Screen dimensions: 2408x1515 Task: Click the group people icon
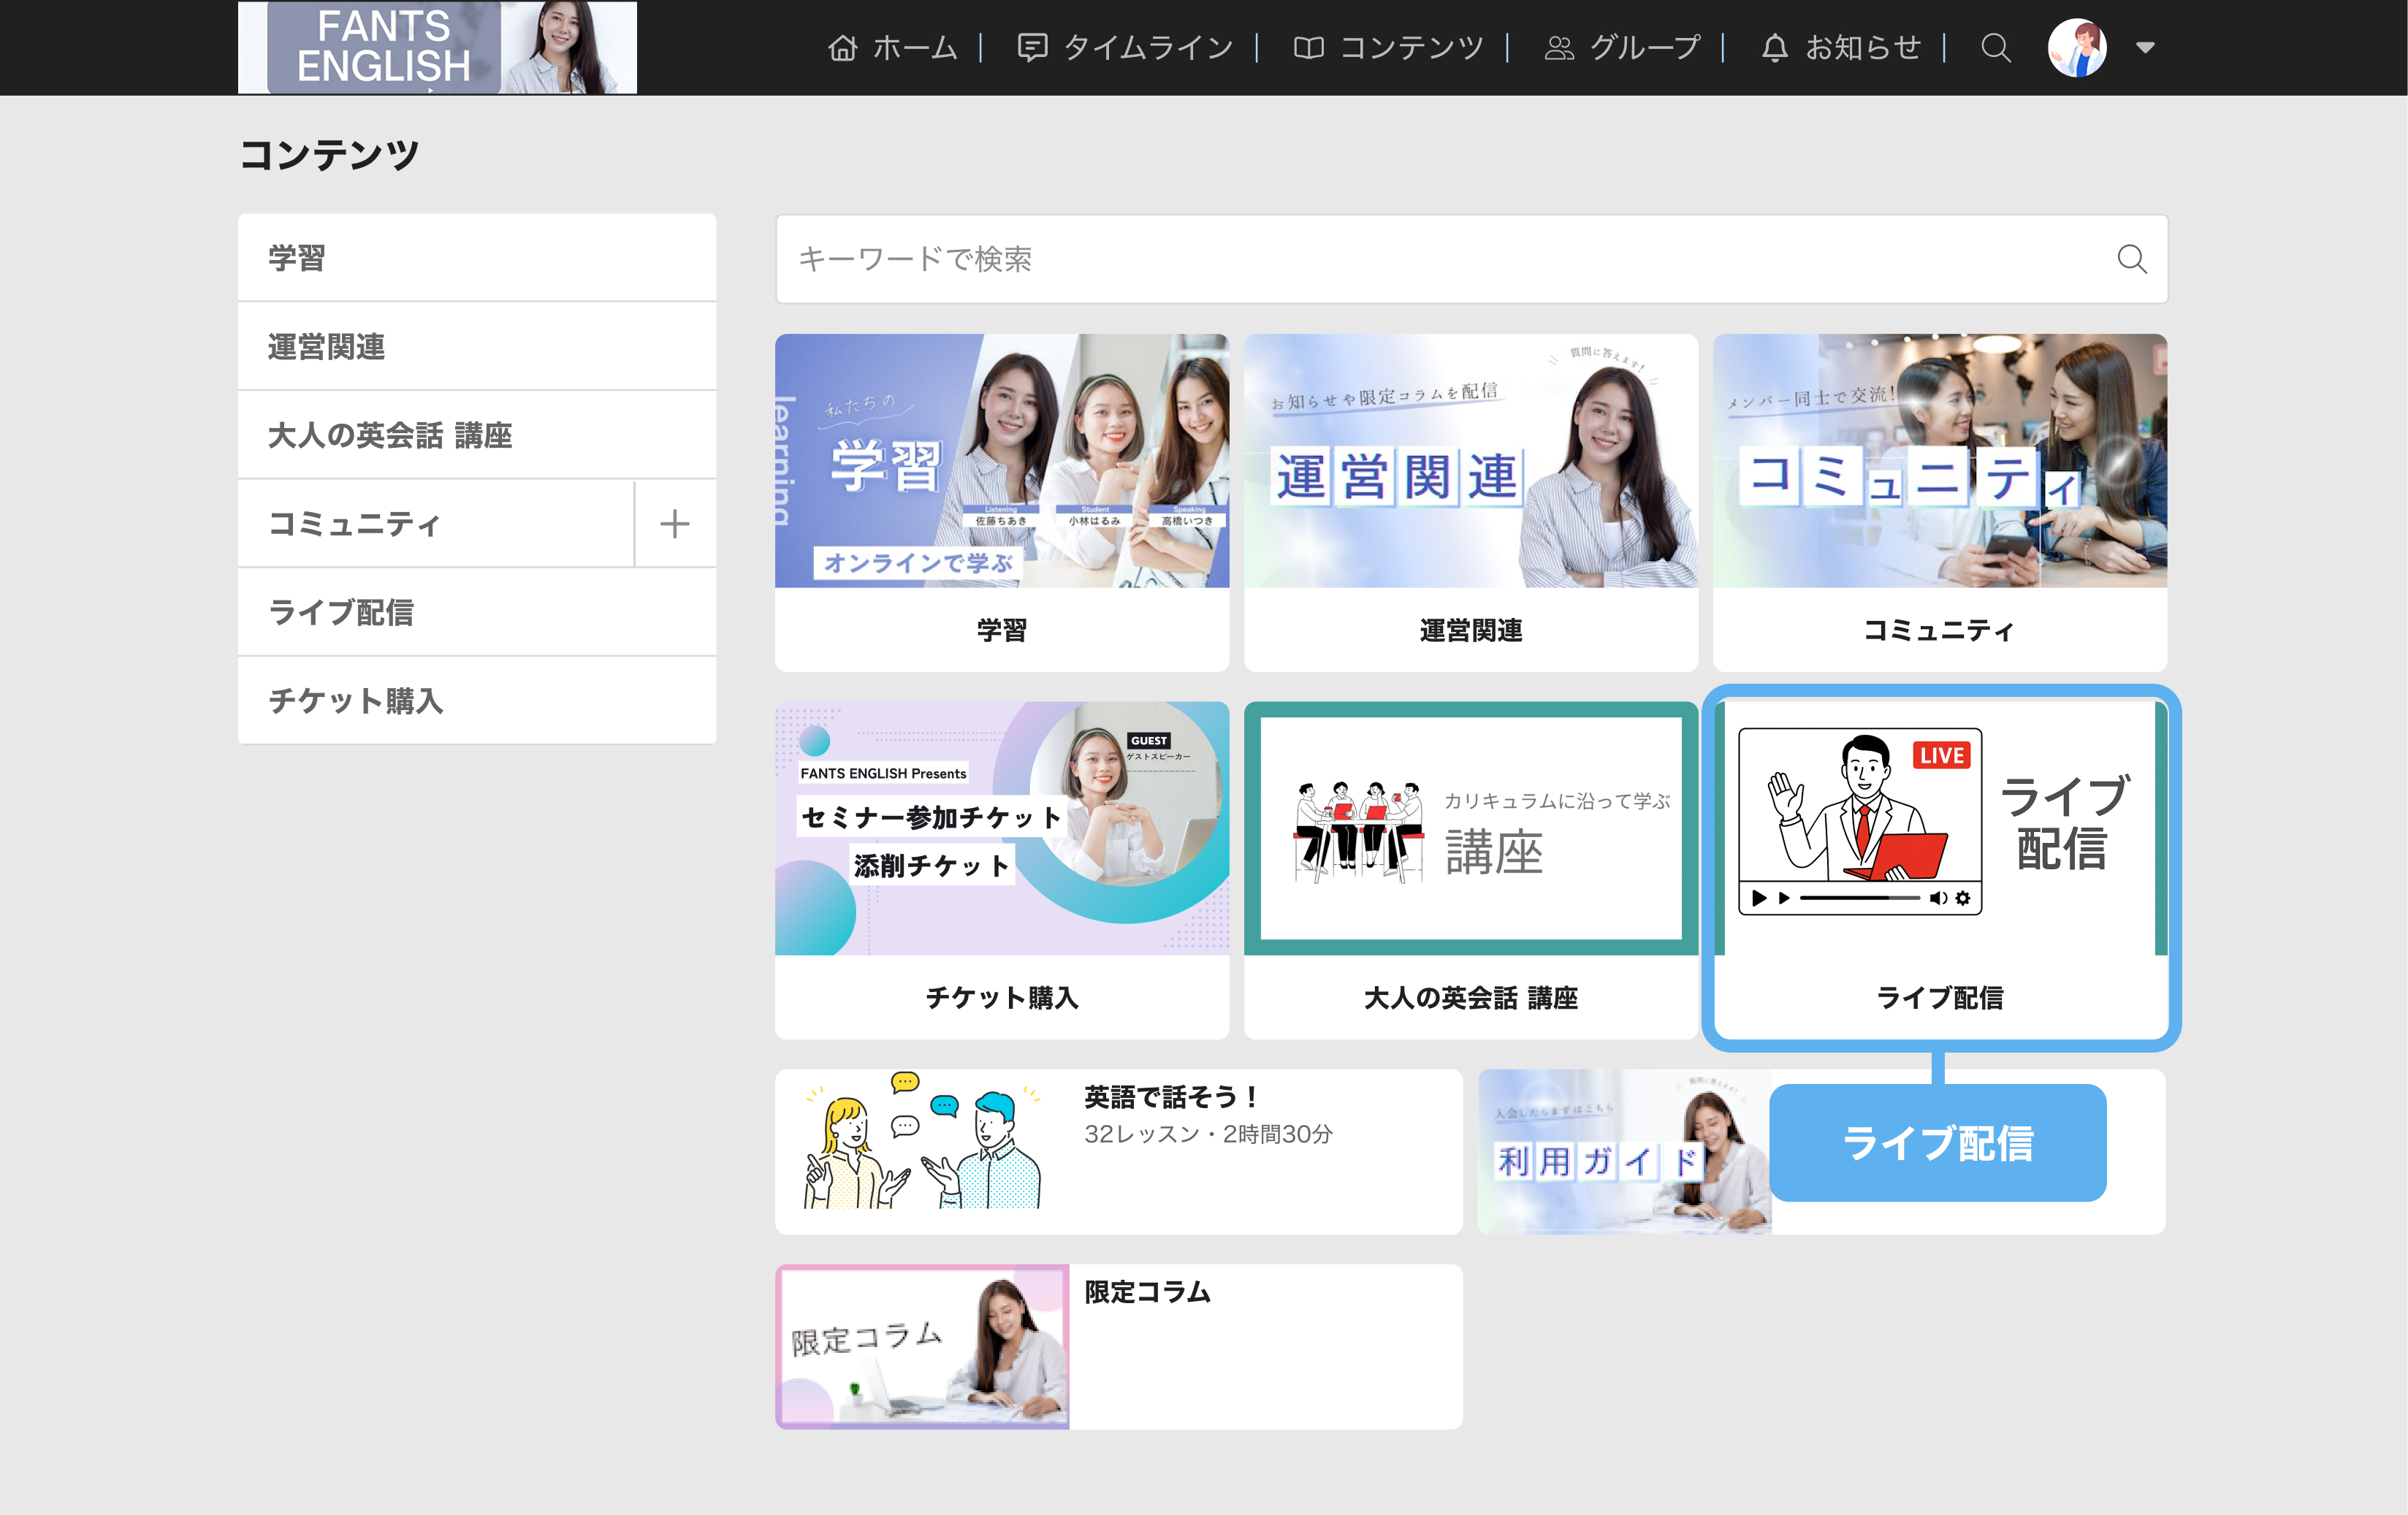tap(1559, 47)
